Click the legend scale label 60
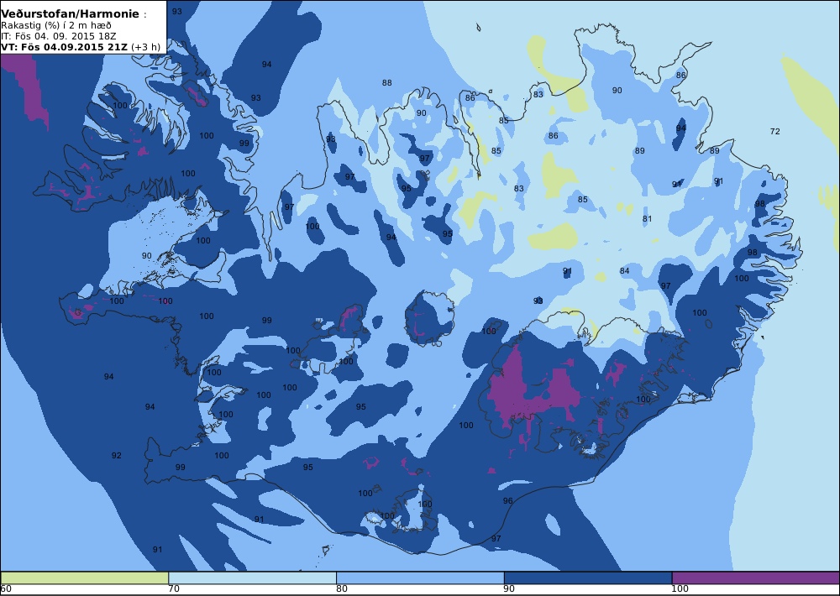This screenshot has width=840, height=596. point(6,589)
